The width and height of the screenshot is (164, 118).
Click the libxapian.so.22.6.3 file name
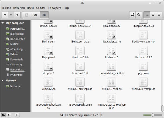pos(143,26)
